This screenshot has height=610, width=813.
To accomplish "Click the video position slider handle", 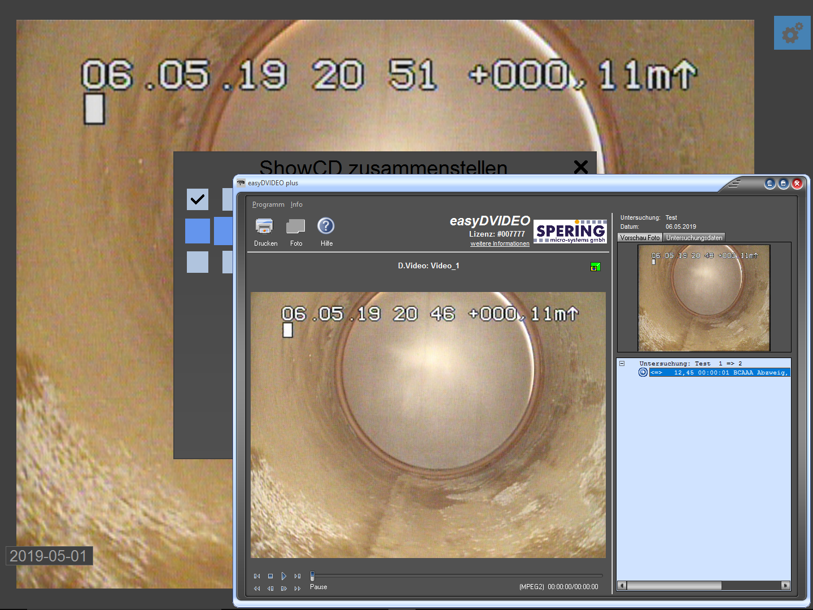I will click(312, 576).
